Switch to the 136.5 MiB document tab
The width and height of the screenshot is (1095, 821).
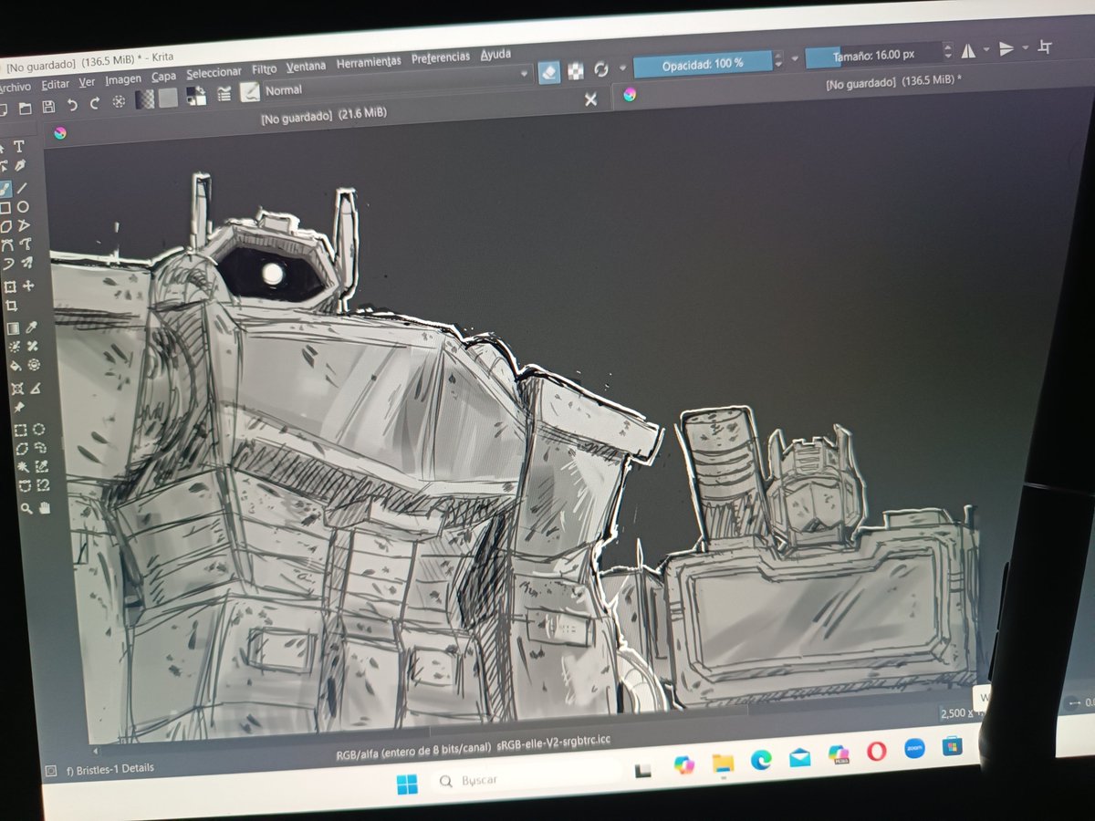(892, 81)
